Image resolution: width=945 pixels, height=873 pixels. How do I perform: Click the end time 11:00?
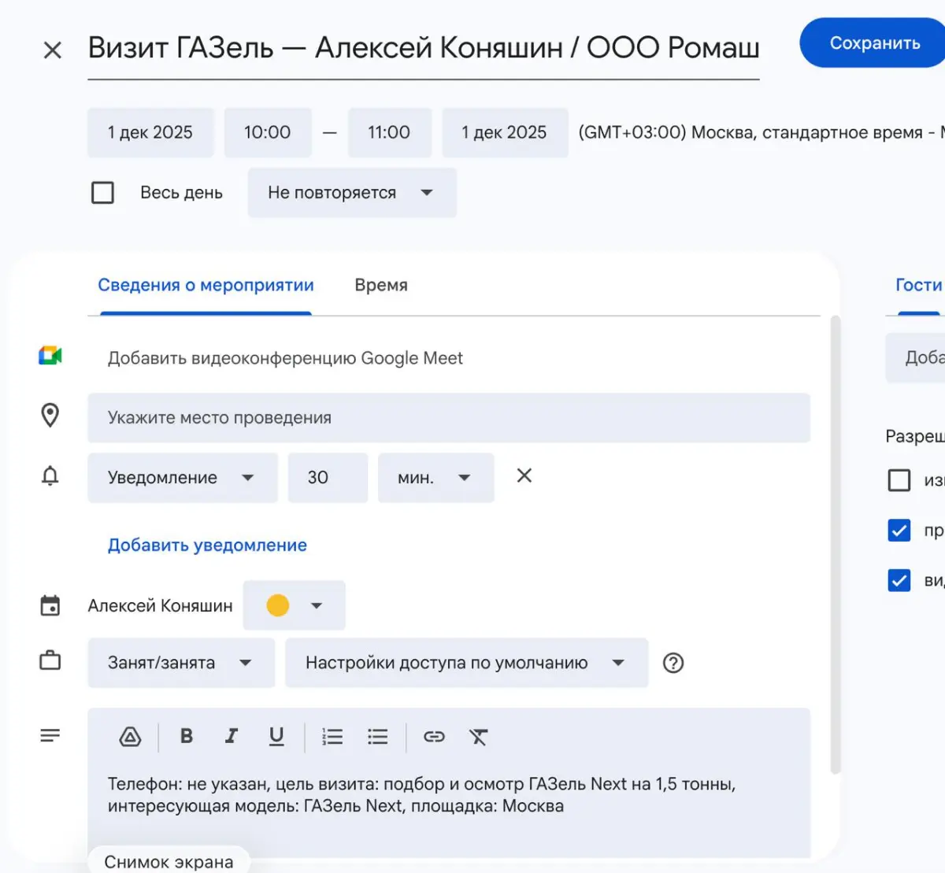(389, 132)
